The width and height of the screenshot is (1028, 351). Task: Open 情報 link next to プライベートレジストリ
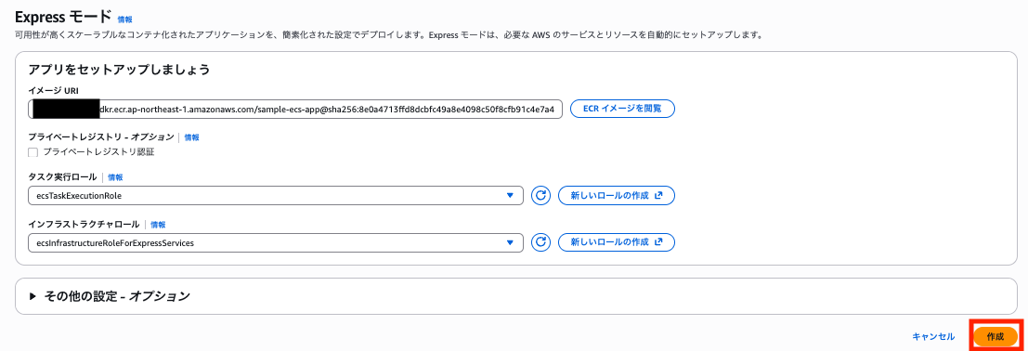(191, 137)
